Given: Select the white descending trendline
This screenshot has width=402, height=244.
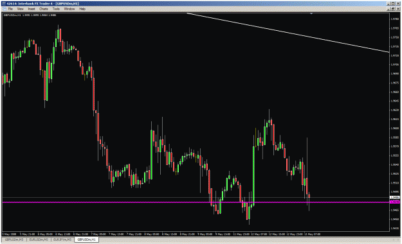Looking at the screenshot, I should (x=288, y=33).
